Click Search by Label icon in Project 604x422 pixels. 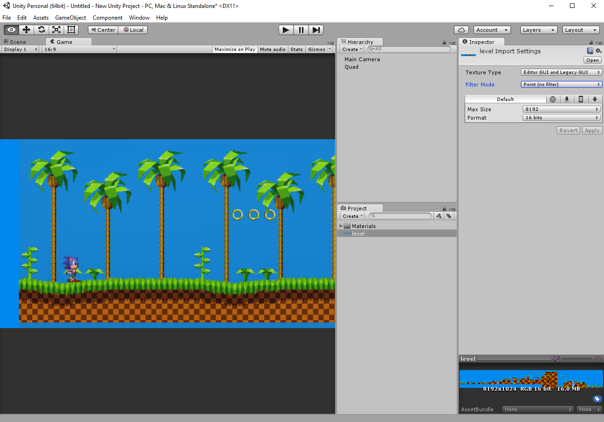[449, 216]
